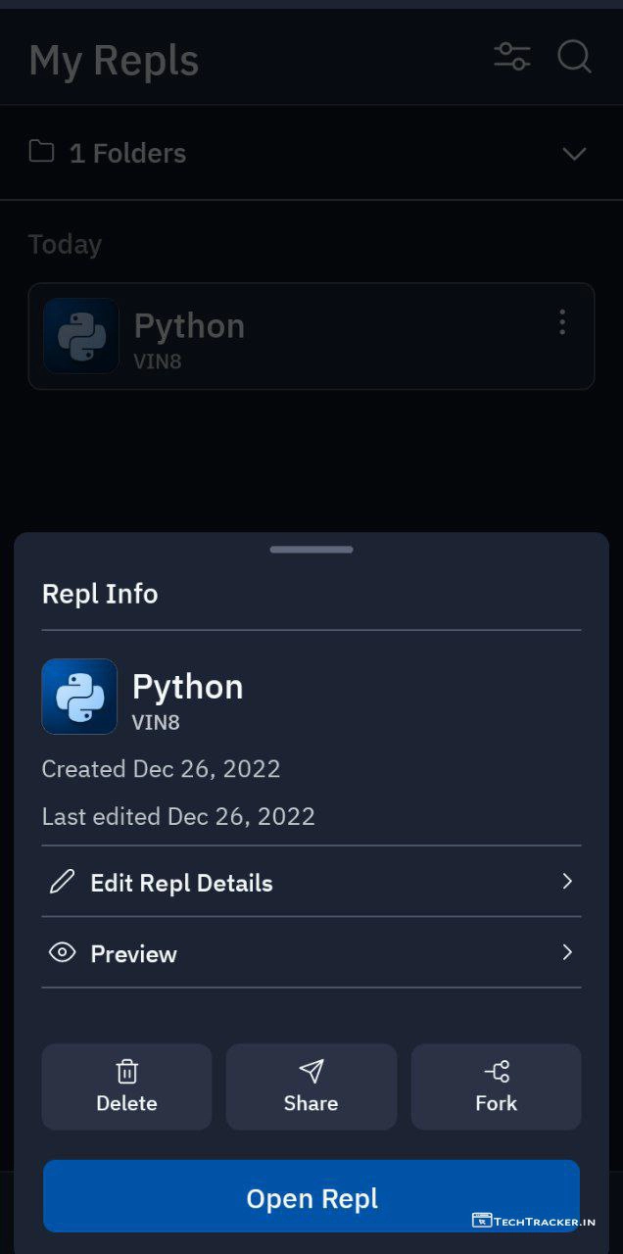The image size is (623, 1254).
Task: Open the filter settings sliders icon
Action: pos(511,57)
